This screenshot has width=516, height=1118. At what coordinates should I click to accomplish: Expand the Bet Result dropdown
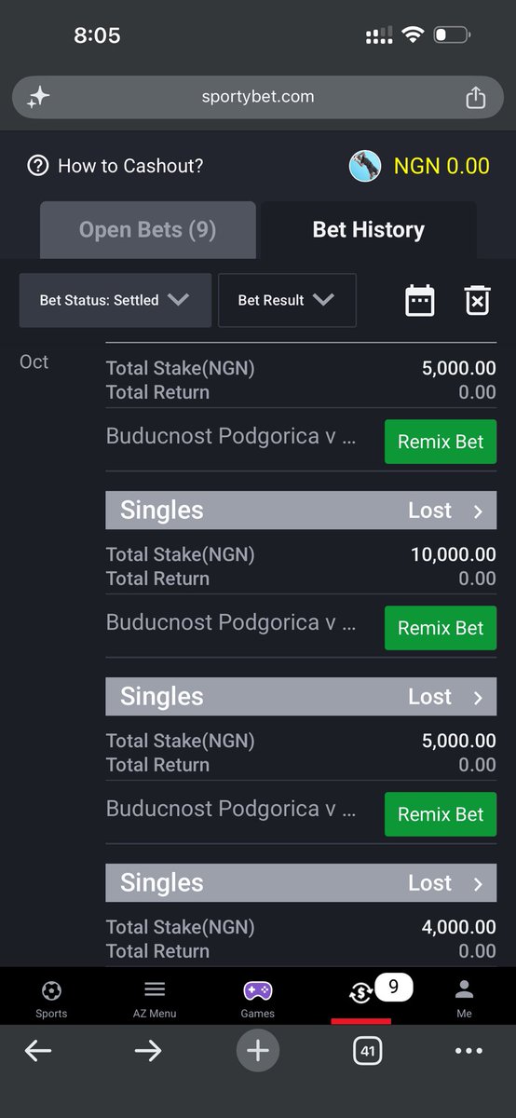pyautogui.click(x=287, y=300)
